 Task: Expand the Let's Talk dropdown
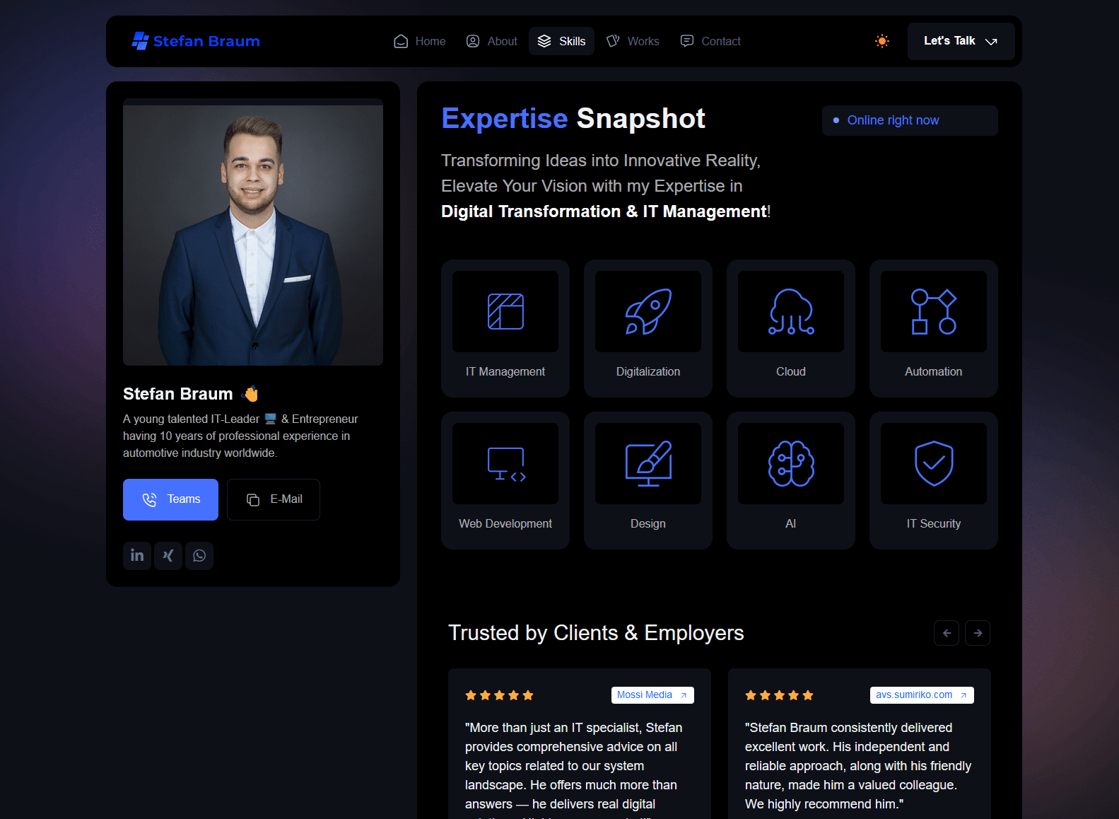pyautogui.click(x=961, y=41)
